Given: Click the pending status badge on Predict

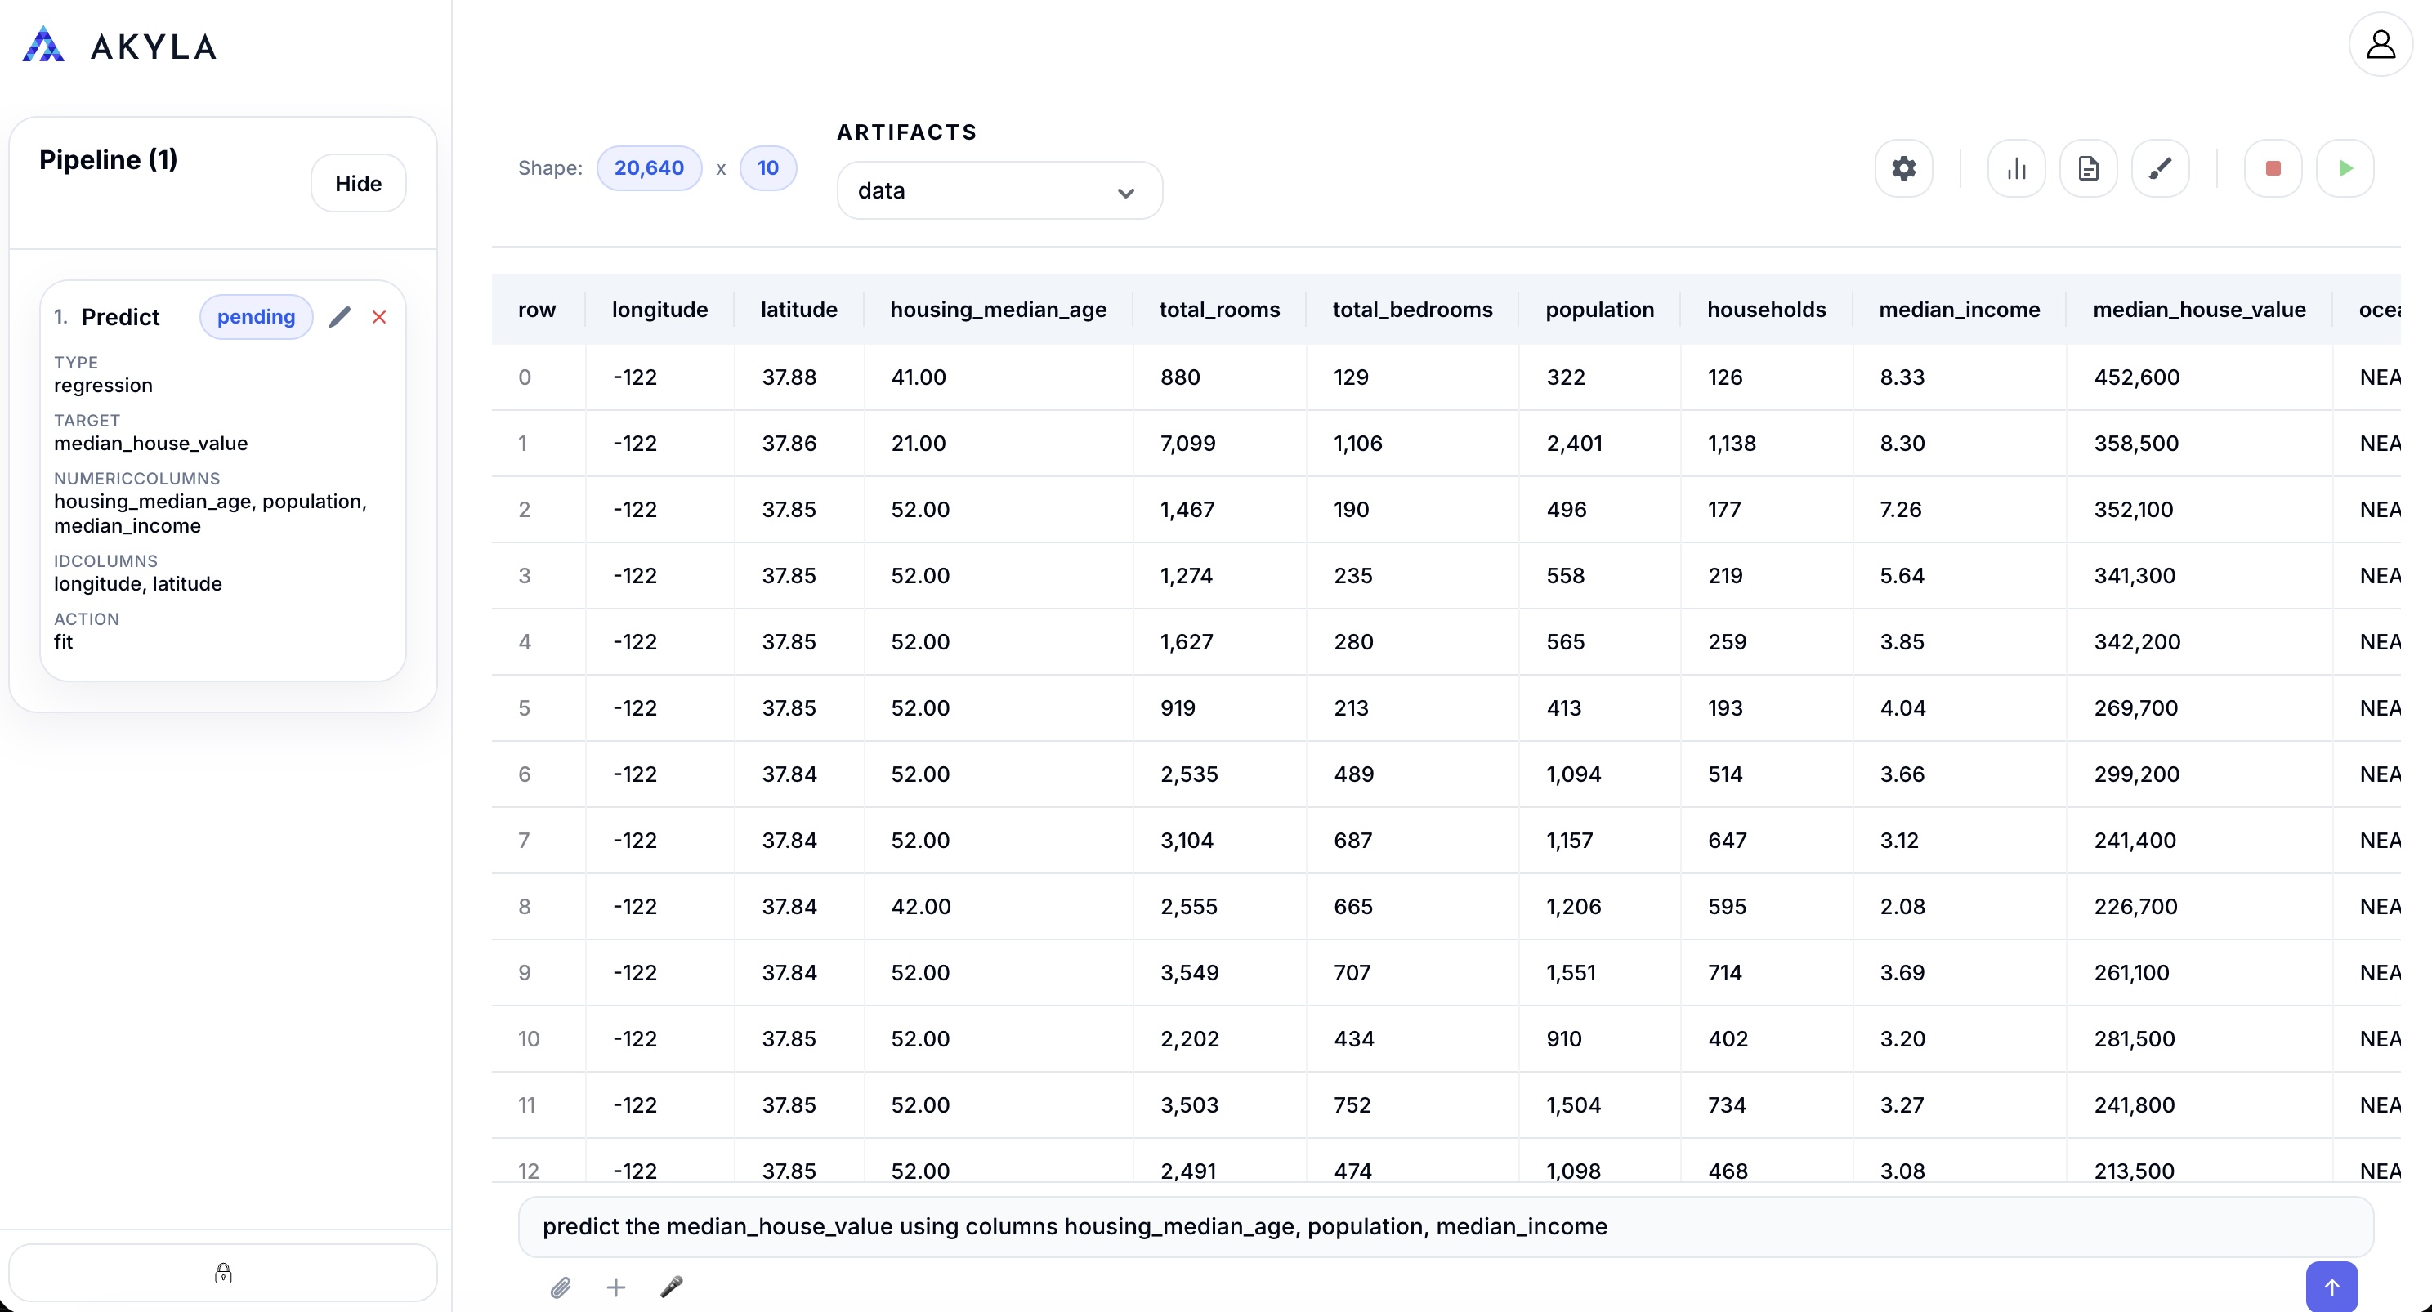Looking at the screenshot, I should [256, 316].
